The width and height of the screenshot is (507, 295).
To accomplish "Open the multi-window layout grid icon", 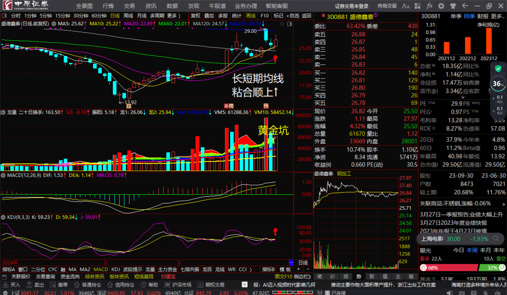I will [417, 6].
